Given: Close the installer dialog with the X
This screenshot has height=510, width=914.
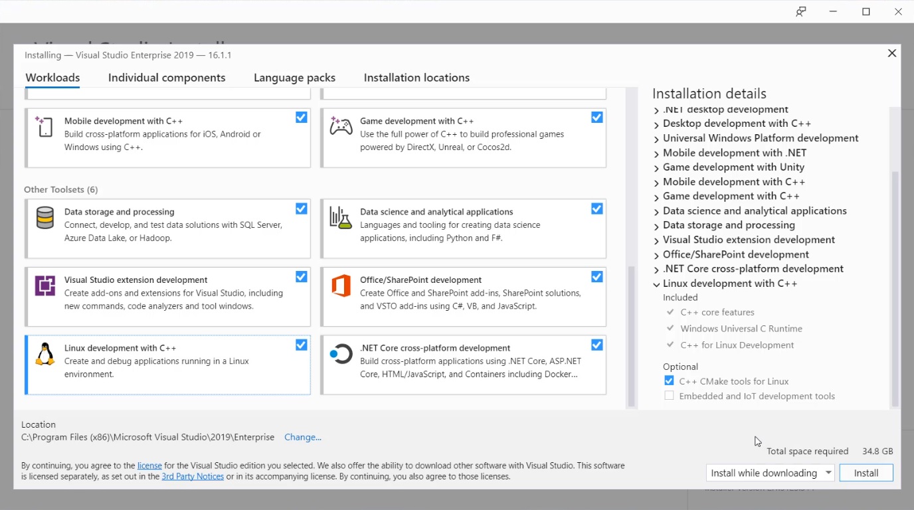Looking at the screenshot, I should point(892,53).
